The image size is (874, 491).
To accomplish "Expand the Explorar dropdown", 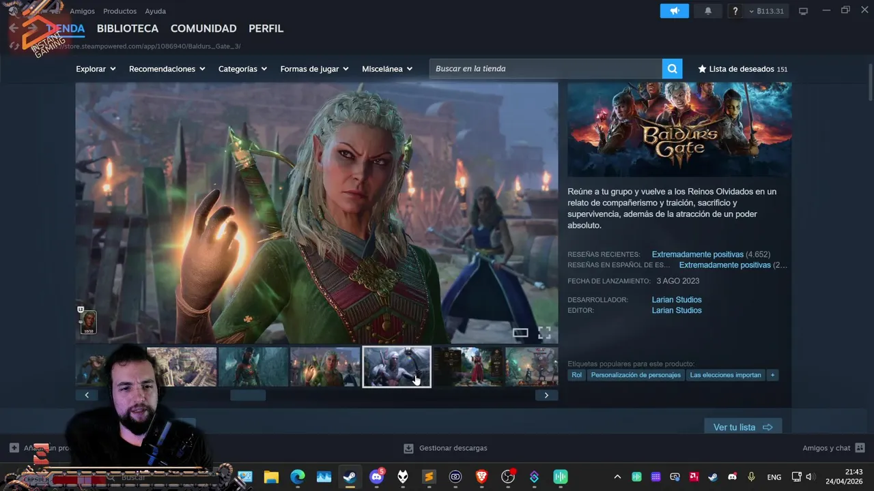I will coord(96,69).
